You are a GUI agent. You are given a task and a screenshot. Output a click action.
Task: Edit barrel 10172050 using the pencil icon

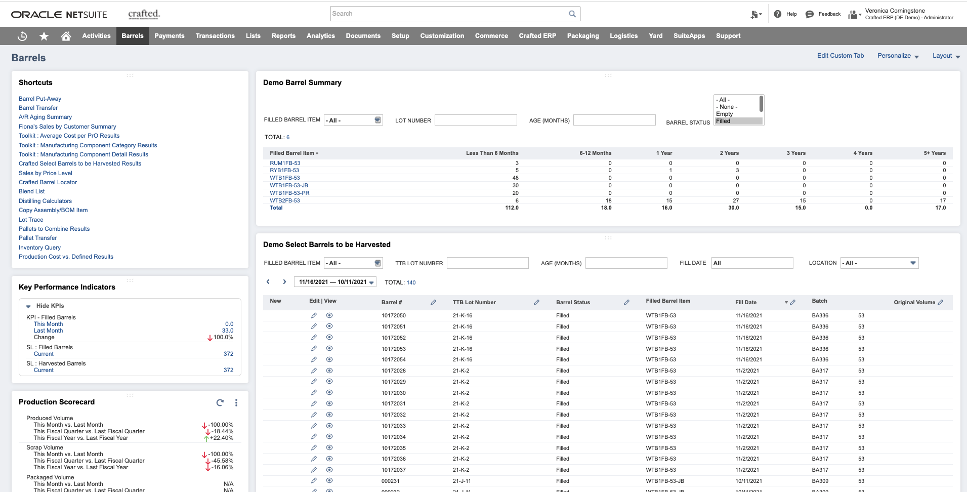point(314,315)
